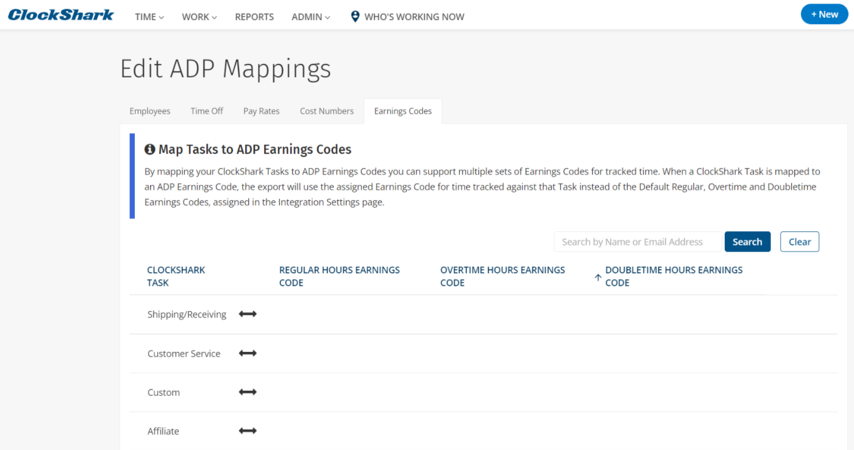The image size is (854, 450).
Task: Click the Clear button
Action: tap(799, 242)
